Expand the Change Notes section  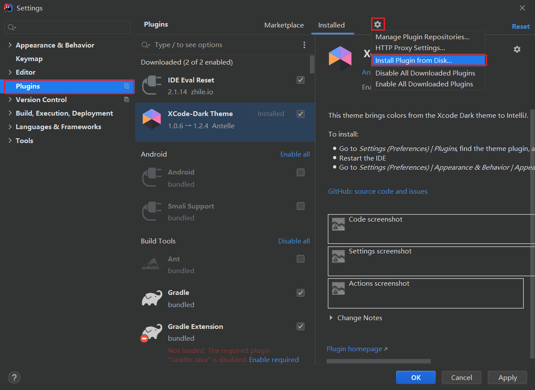coord(331,318)
